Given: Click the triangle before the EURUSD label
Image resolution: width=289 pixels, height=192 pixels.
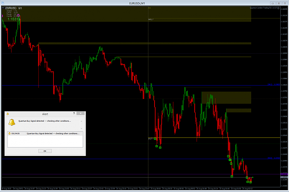Looking at the screenshot, I should [3, 8].
